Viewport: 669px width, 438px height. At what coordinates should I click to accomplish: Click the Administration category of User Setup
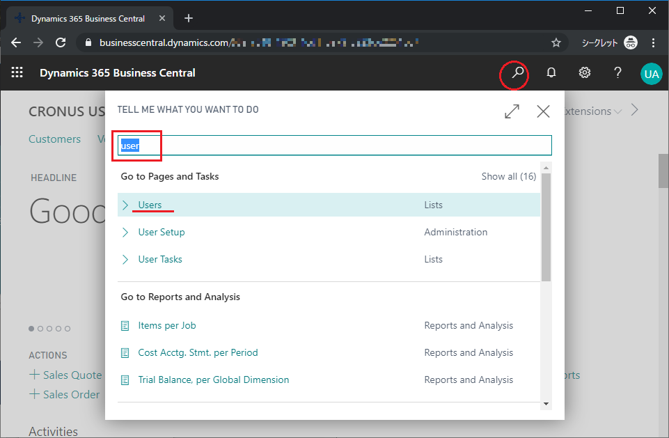(x=456, y=233)
